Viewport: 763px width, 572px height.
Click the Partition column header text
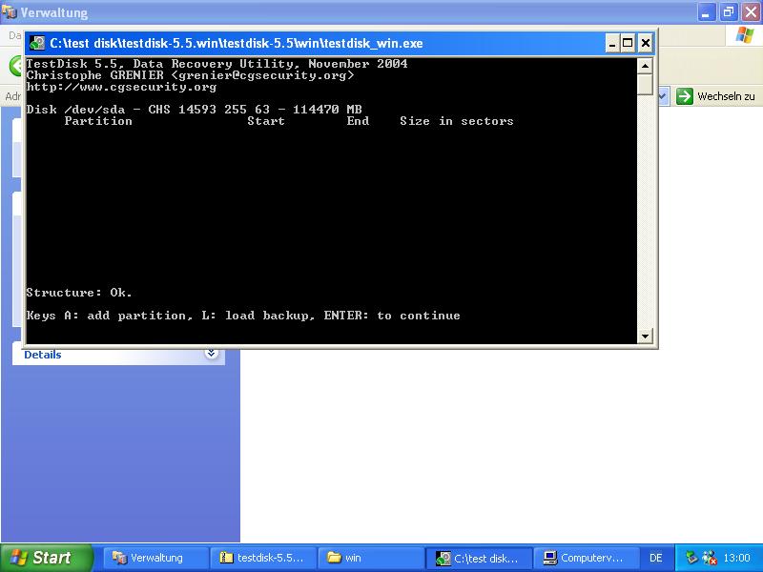(98, 121)
